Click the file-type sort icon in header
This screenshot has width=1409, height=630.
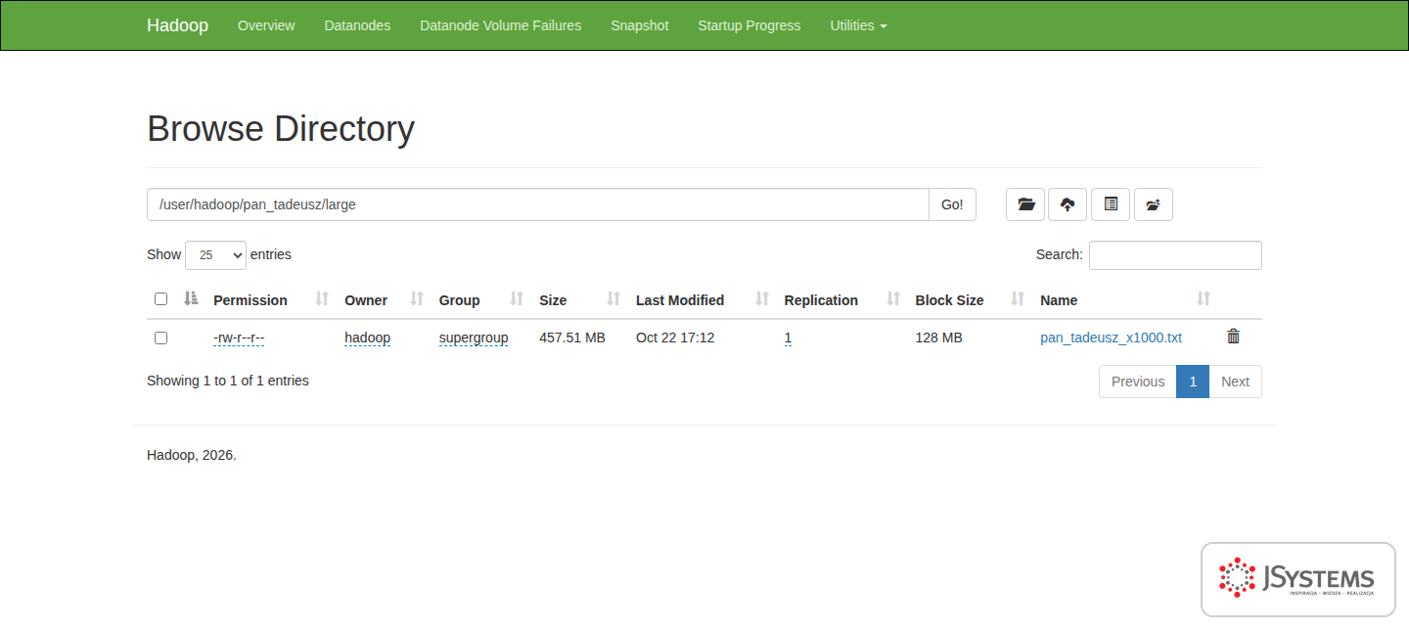tap(192, 298)
